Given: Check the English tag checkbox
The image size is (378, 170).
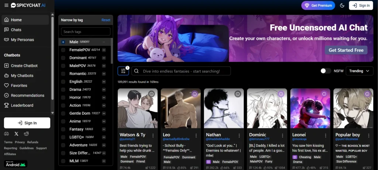Looking at the screenshot, I should click(63, 81).
